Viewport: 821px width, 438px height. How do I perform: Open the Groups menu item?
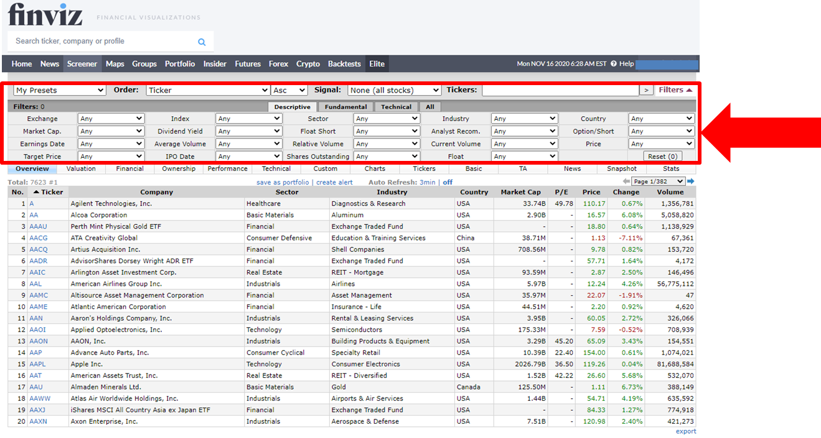point(144,64)
